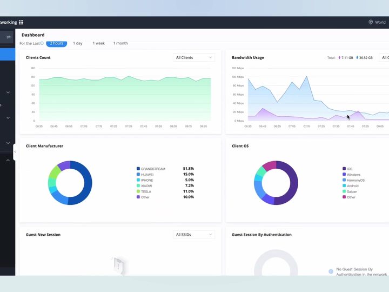Open the apps grid icon
This screenshot has height=292, width=389.
pos(21,22)
